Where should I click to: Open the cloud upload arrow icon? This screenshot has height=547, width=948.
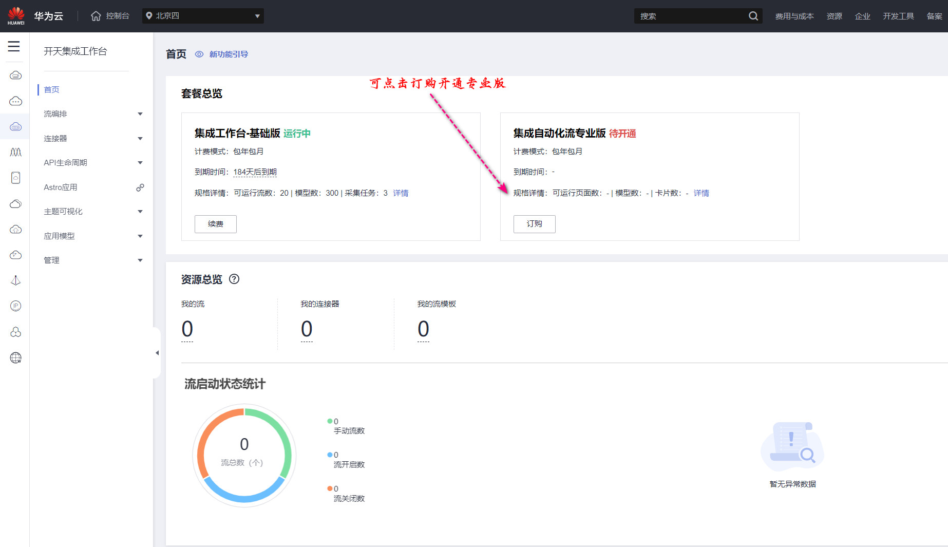point(16,229)
